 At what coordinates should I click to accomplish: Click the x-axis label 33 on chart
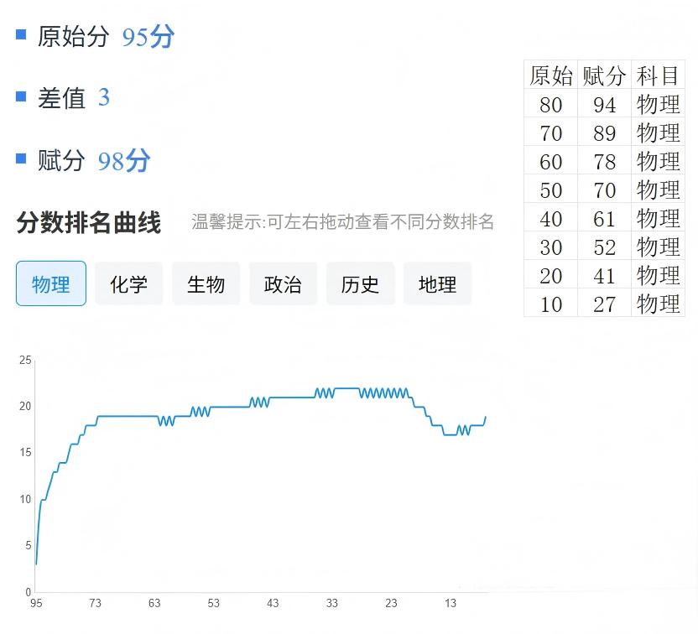coord(332,604)
